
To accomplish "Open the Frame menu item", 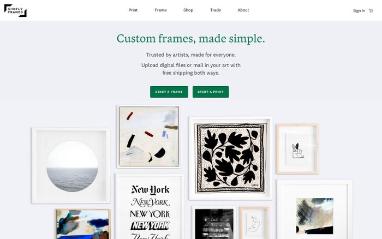I will tap(160, 10).
